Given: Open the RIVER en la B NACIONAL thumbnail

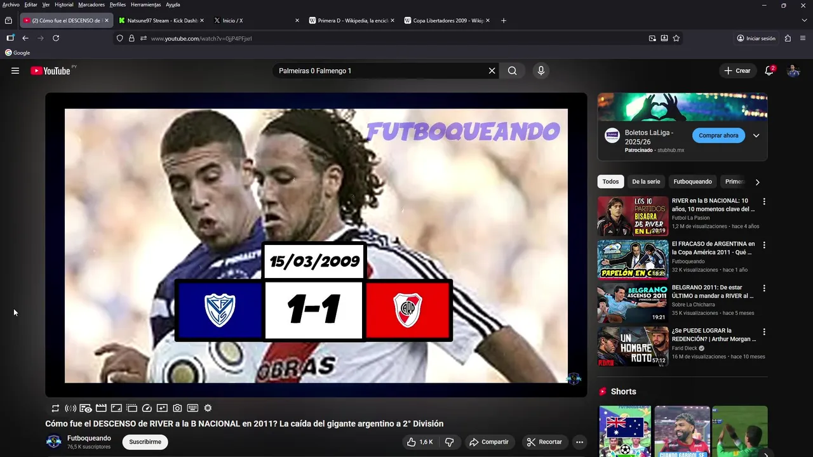Looking at the screenshot, I should 633,216.
